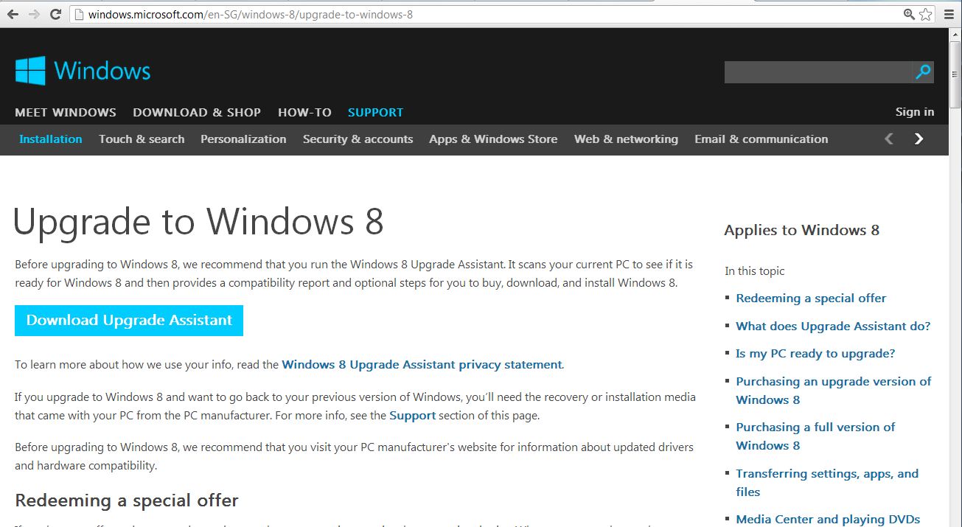Follow the Support link in paragraph

pos(412,416)
